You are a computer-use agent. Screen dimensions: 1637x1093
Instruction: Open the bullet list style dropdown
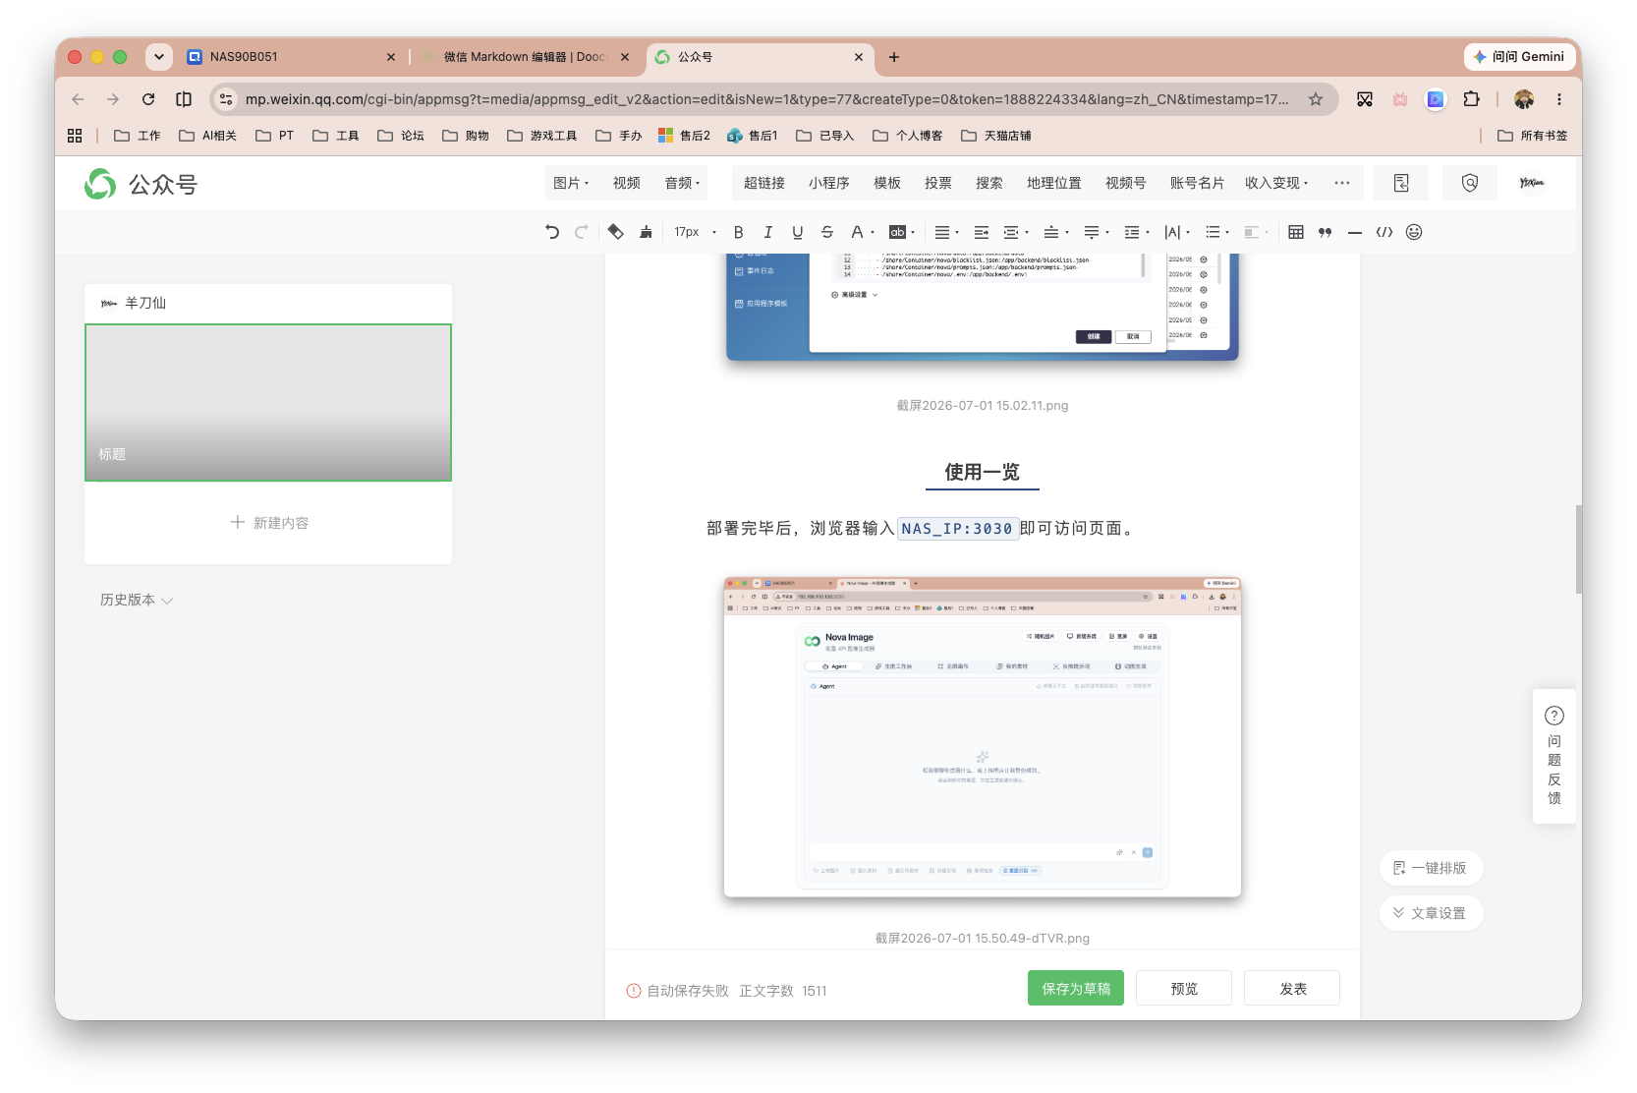click(1217, 232)
